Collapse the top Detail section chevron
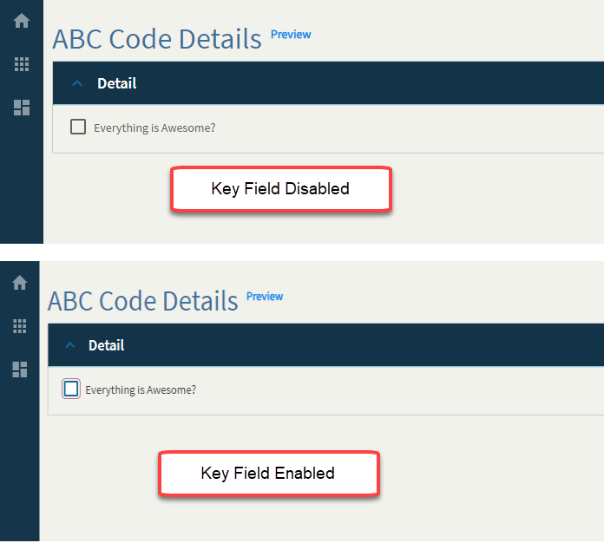The height and width of the screenshot is (543, 604). click(77, 83)
